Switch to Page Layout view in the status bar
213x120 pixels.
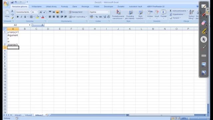click(x=176, y=118)
